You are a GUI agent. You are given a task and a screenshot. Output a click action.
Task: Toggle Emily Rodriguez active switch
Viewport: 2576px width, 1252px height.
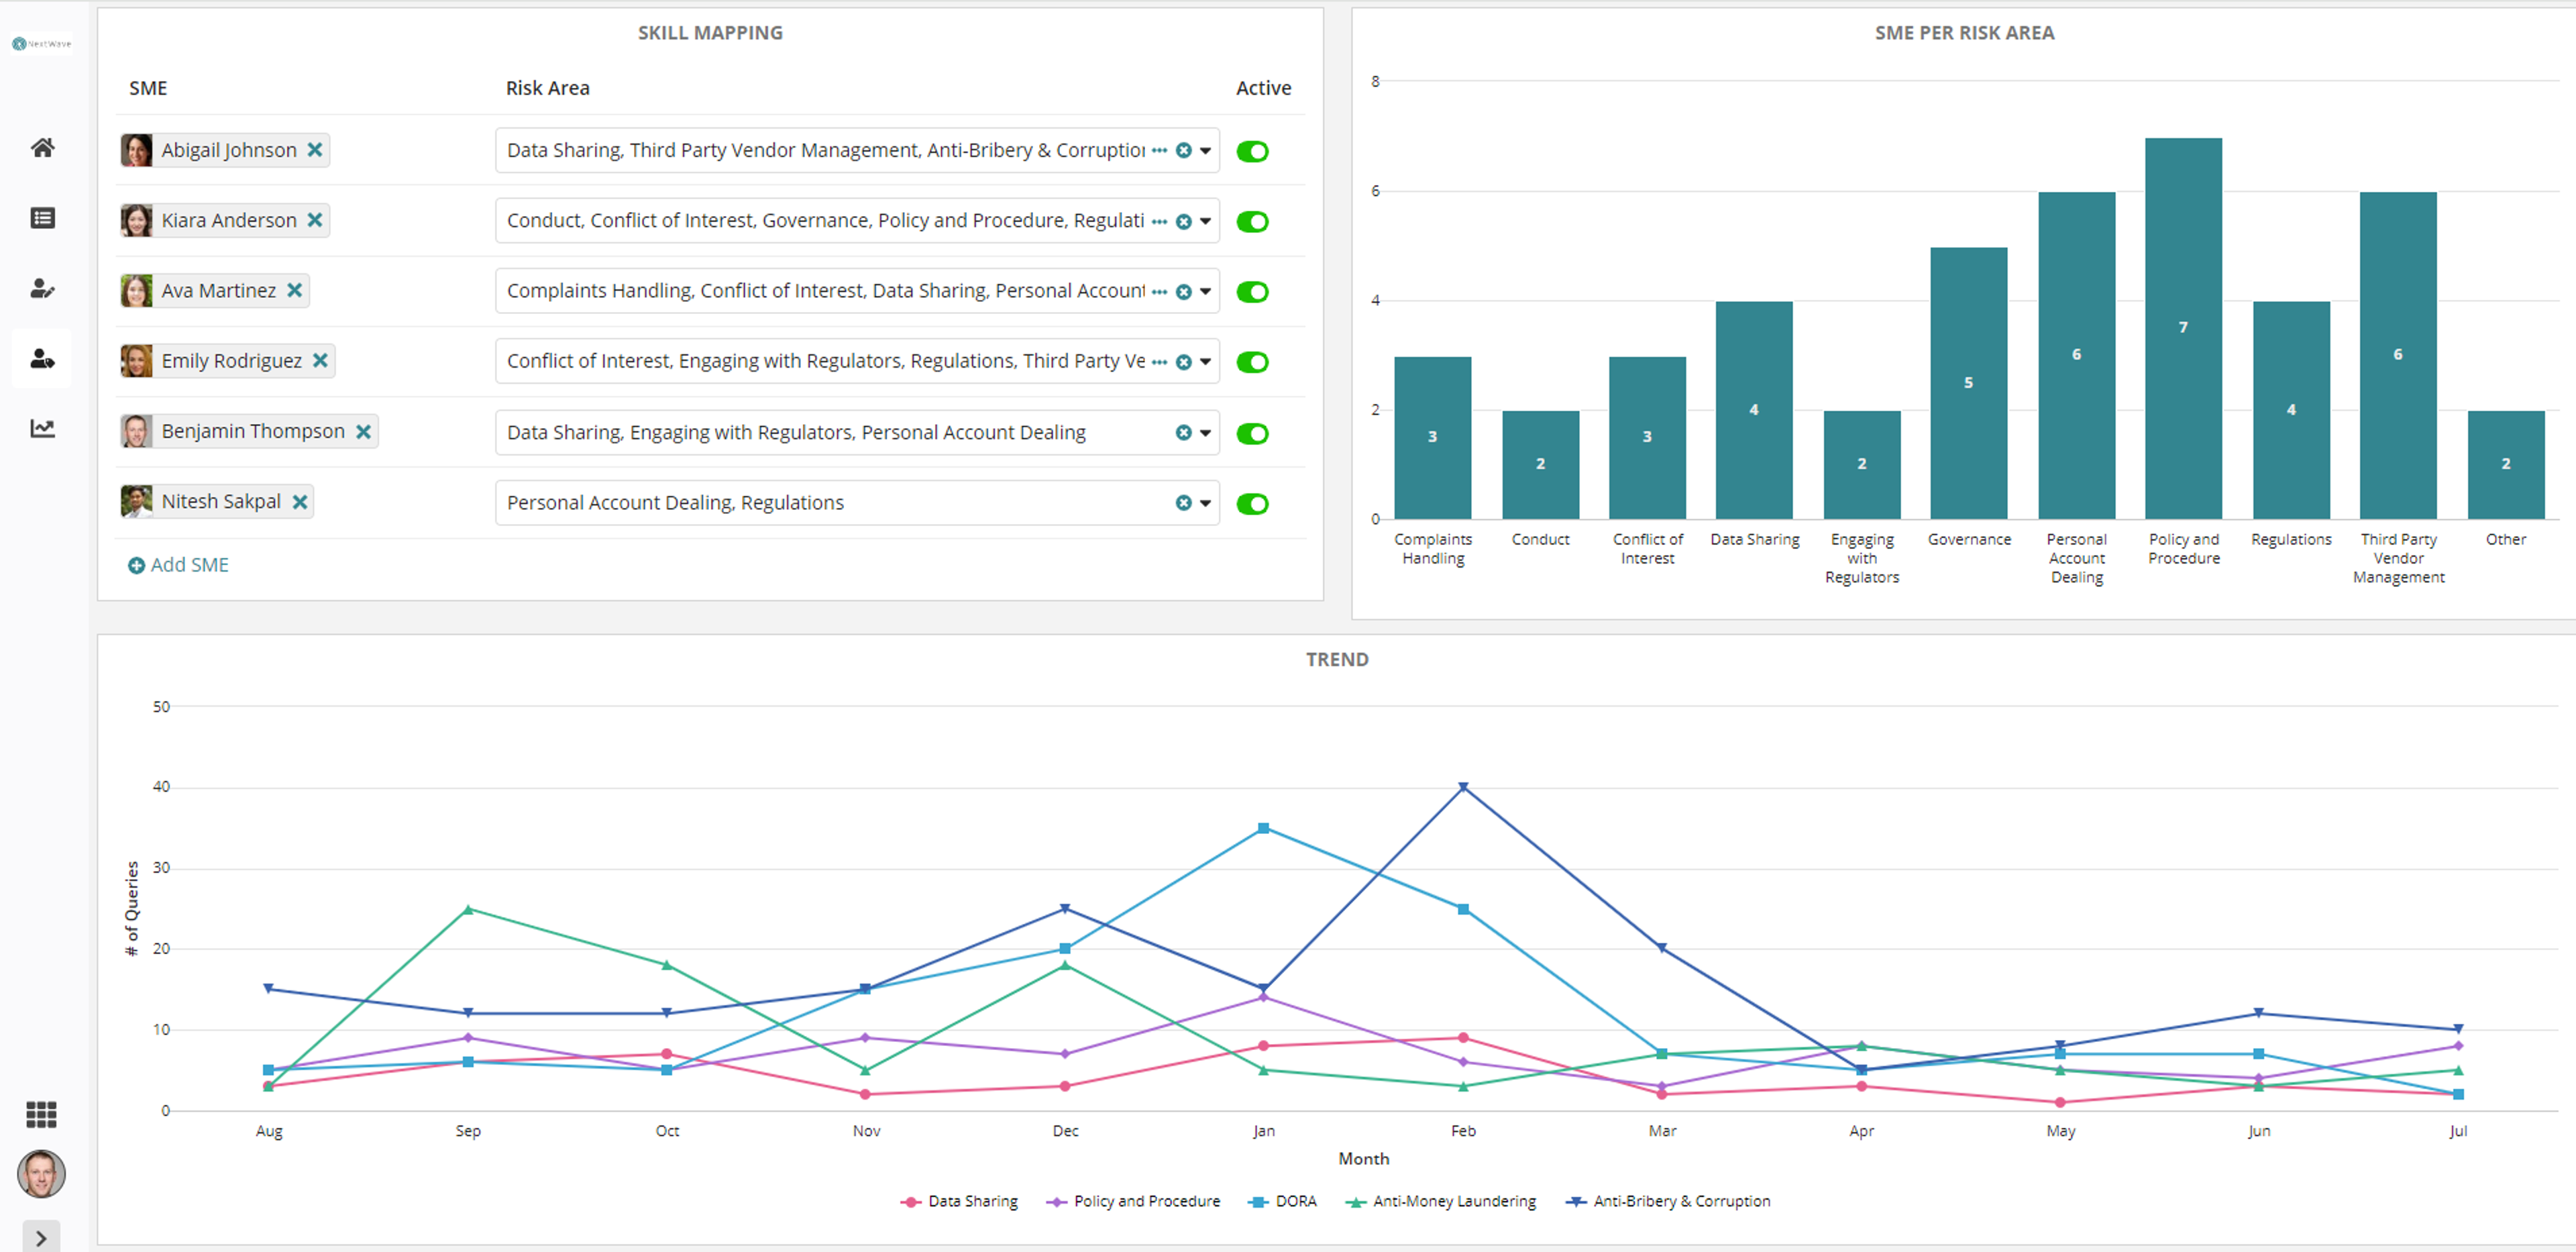pos(1252,362)
